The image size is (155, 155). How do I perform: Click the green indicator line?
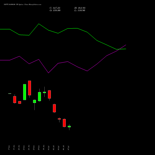68,29
